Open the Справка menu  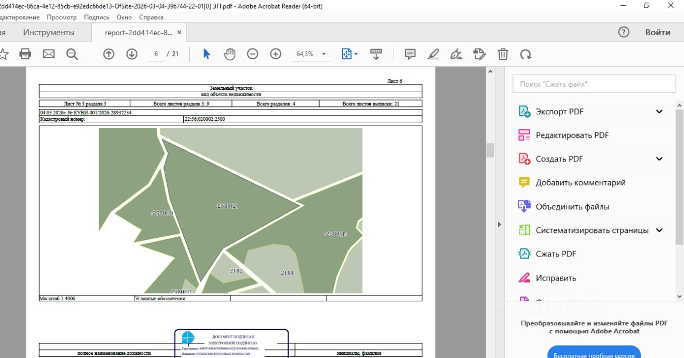tap(151, 17)
